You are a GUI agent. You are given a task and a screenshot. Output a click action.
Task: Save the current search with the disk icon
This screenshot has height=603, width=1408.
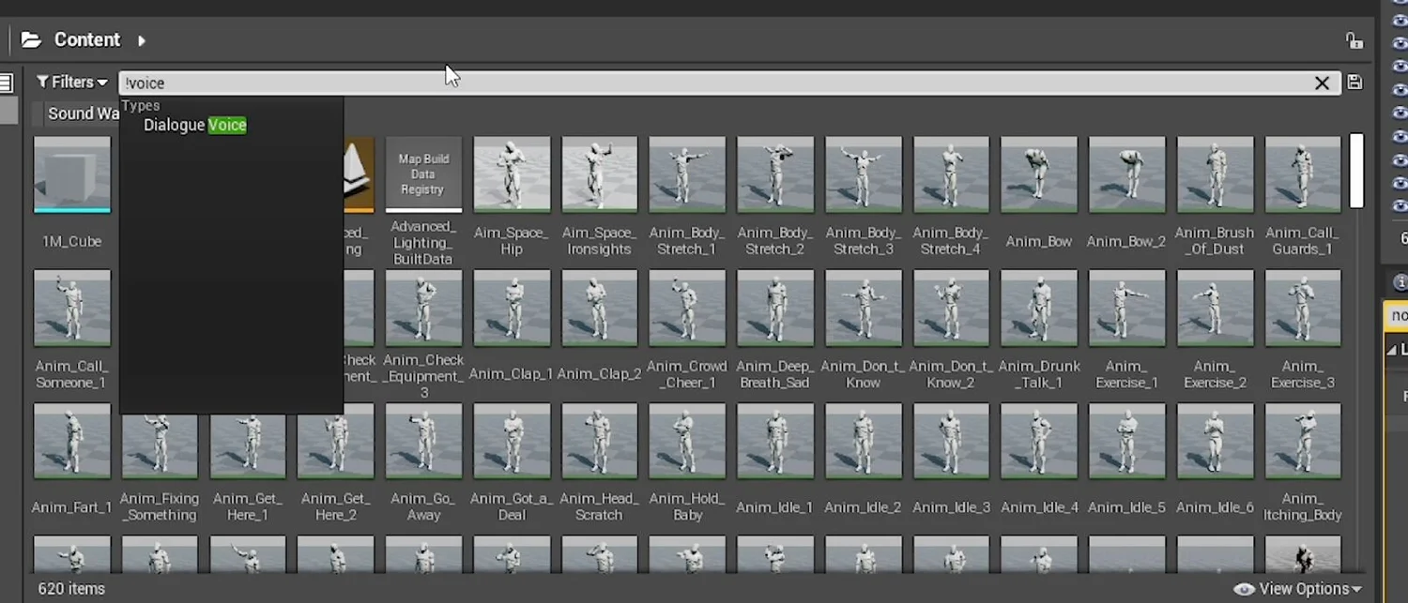pyautogui.click(x=1354, y=83)
